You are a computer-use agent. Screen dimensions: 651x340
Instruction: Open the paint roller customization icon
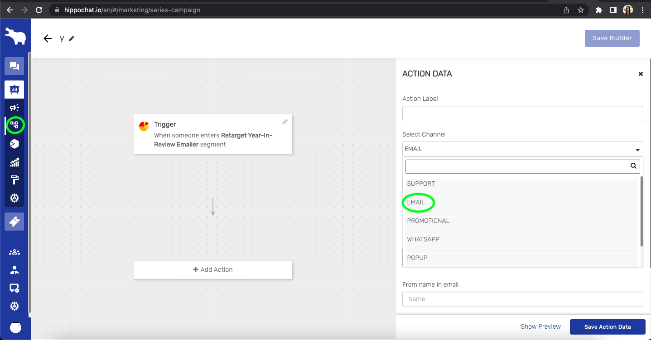coord(14,180)
